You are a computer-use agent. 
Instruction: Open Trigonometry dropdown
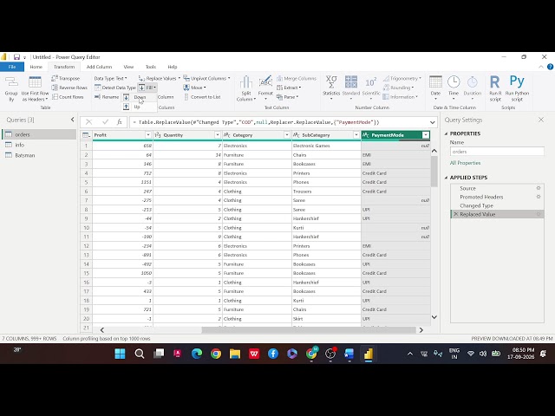[x=402, y=78]
